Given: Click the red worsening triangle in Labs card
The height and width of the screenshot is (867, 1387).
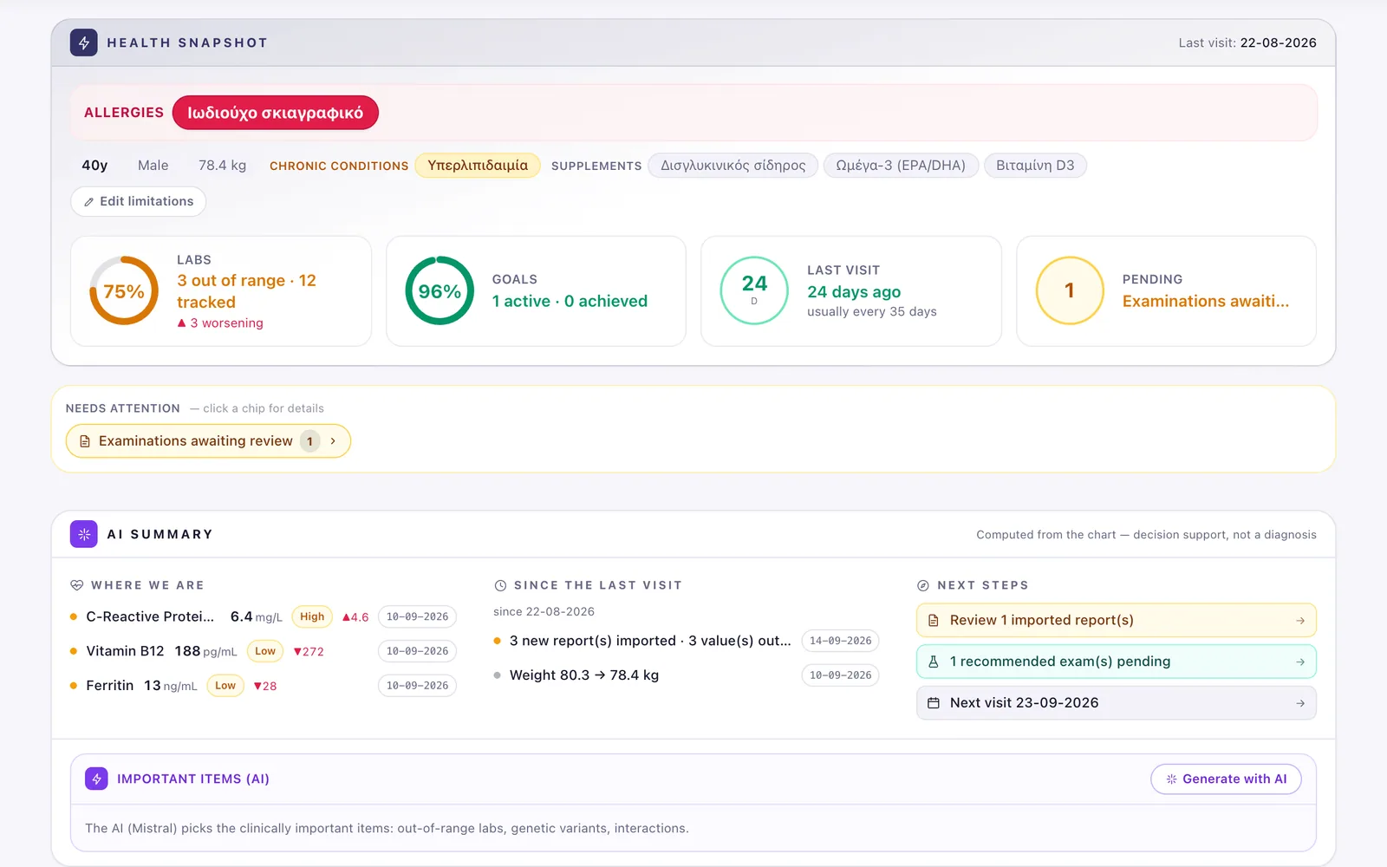Looking at the screenshot, I should pyautogui.click(x=181, y=323).
